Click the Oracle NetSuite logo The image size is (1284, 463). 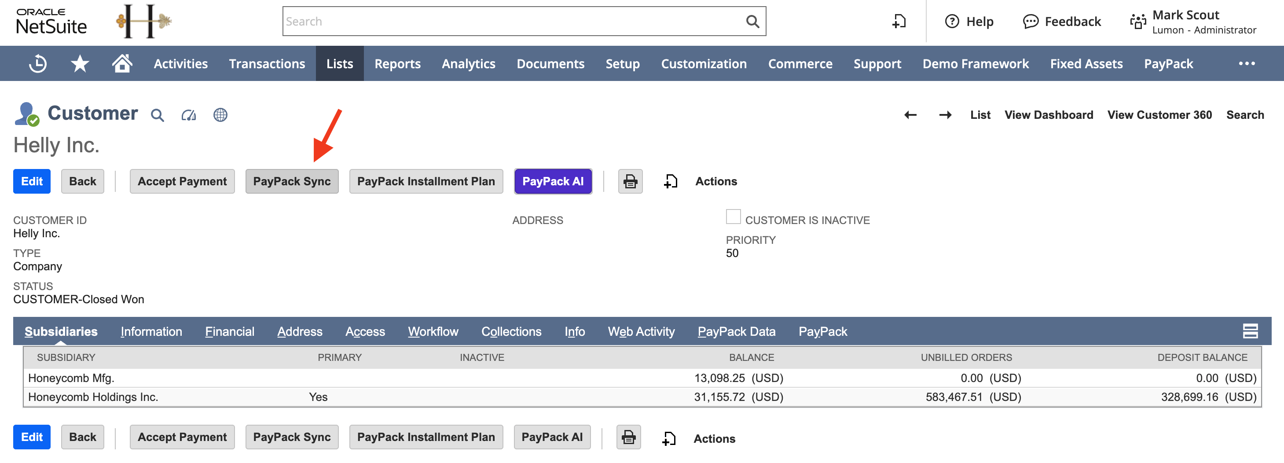pyautogui.click(x=51, y=22)
